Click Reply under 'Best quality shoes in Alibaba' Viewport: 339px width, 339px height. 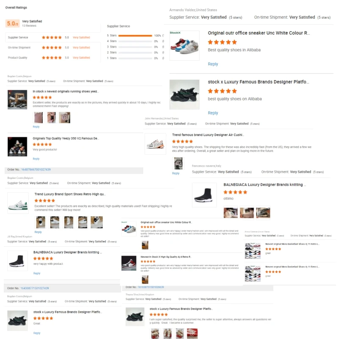tap(213, 64)
